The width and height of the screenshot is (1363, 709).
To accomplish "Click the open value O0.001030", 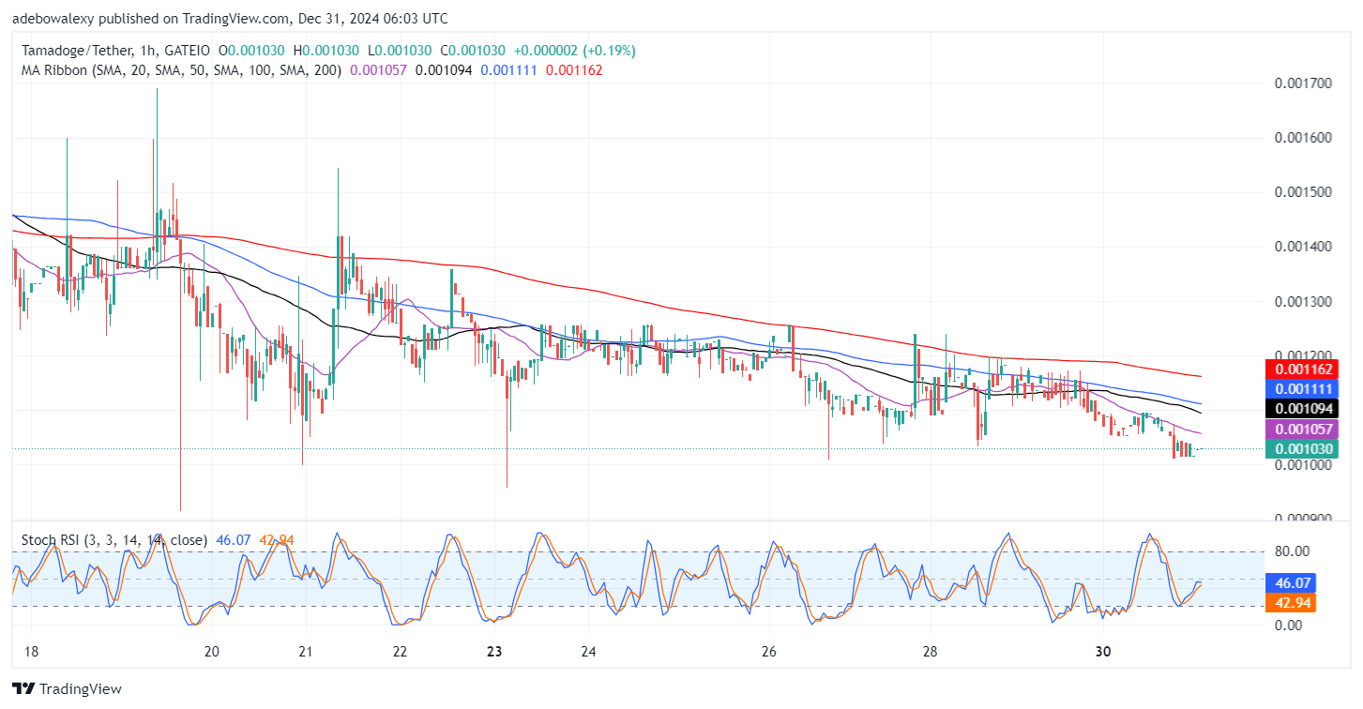I will point(252,51).
